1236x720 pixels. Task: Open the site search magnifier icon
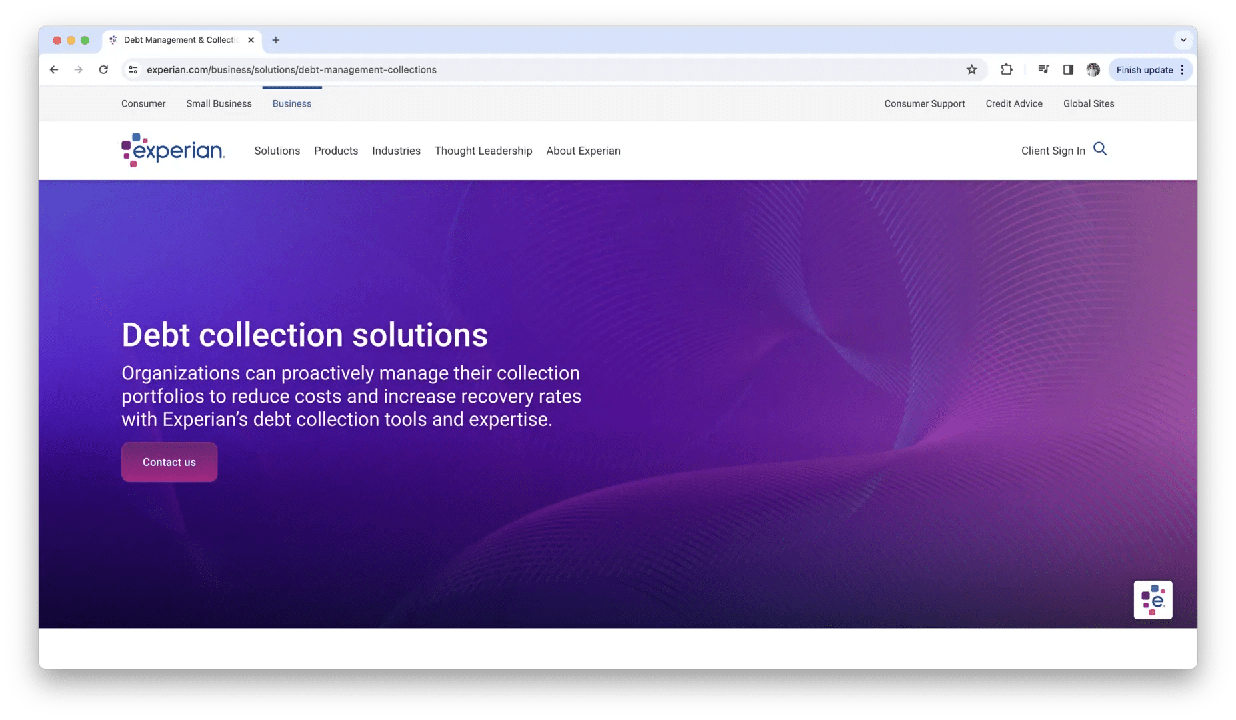[1100, 149]
